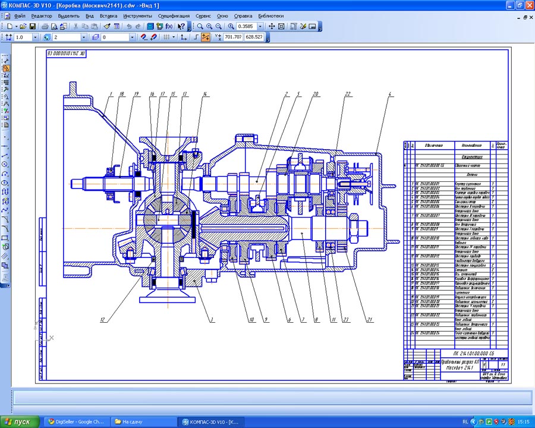Click the Zoom In magnifier icon

(x=210, y=27)
